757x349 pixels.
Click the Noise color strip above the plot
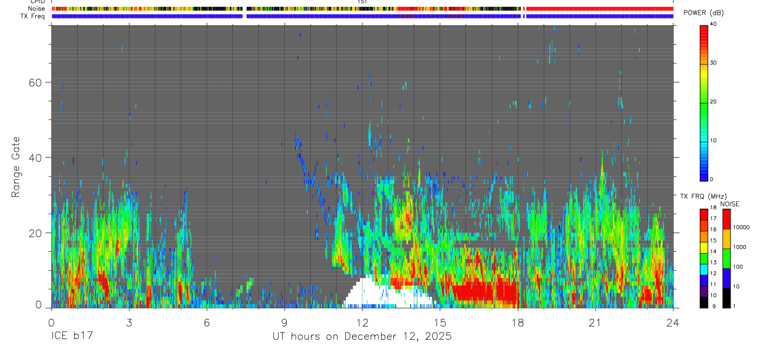coord(362,9)
